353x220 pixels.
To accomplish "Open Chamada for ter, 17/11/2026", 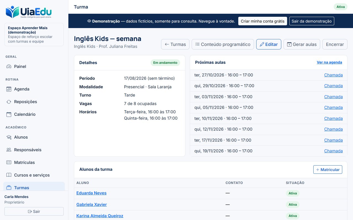I will 333,140.
